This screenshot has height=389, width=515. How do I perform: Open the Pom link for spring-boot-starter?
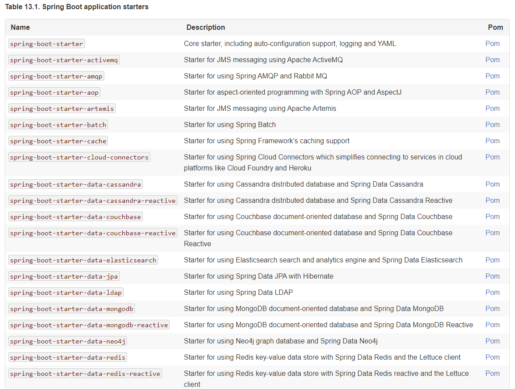tap(492, 44)
